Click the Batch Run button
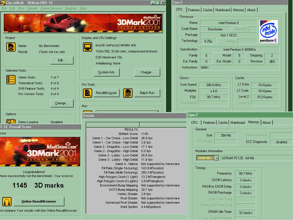 click(147, 93)
